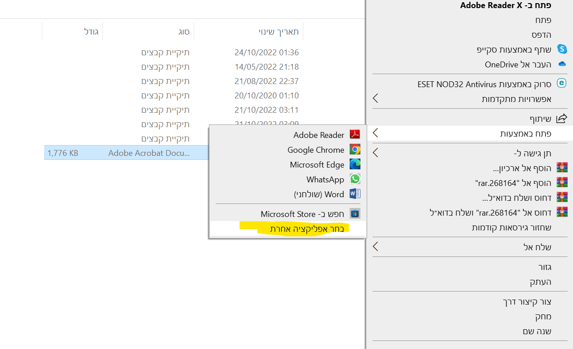Click the Adobe Reader PDF icon
Viewport: 573px width, 349px height.
(355, 135)
